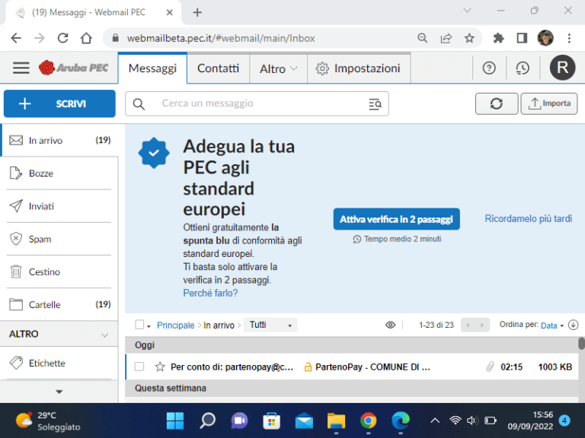This screenshot has width=585, height=438.
Task: Click the zoom magnifier in address bar
Action: [x=422, y=38]
